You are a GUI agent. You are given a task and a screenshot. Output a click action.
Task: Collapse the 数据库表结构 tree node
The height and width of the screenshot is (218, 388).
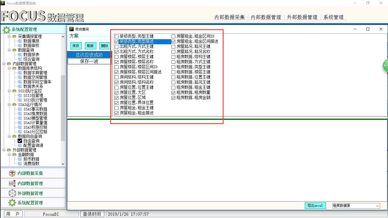(x=9, y=68)
